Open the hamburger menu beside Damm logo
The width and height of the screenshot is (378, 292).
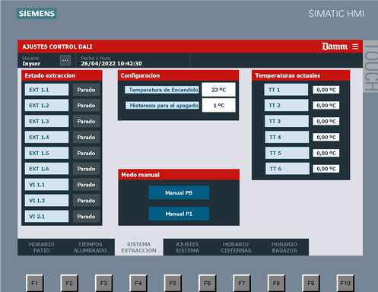355,46
